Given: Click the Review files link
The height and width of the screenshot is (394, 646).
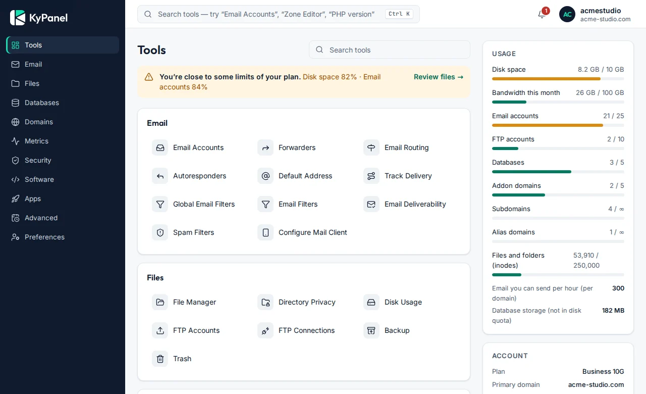Looking at the screenshot, I should tap(439, 77).
